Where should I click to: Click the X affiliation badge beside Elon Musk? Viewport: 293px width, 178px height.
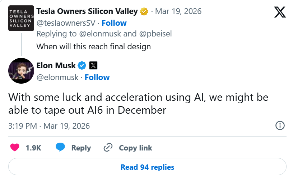coord(93,65)
